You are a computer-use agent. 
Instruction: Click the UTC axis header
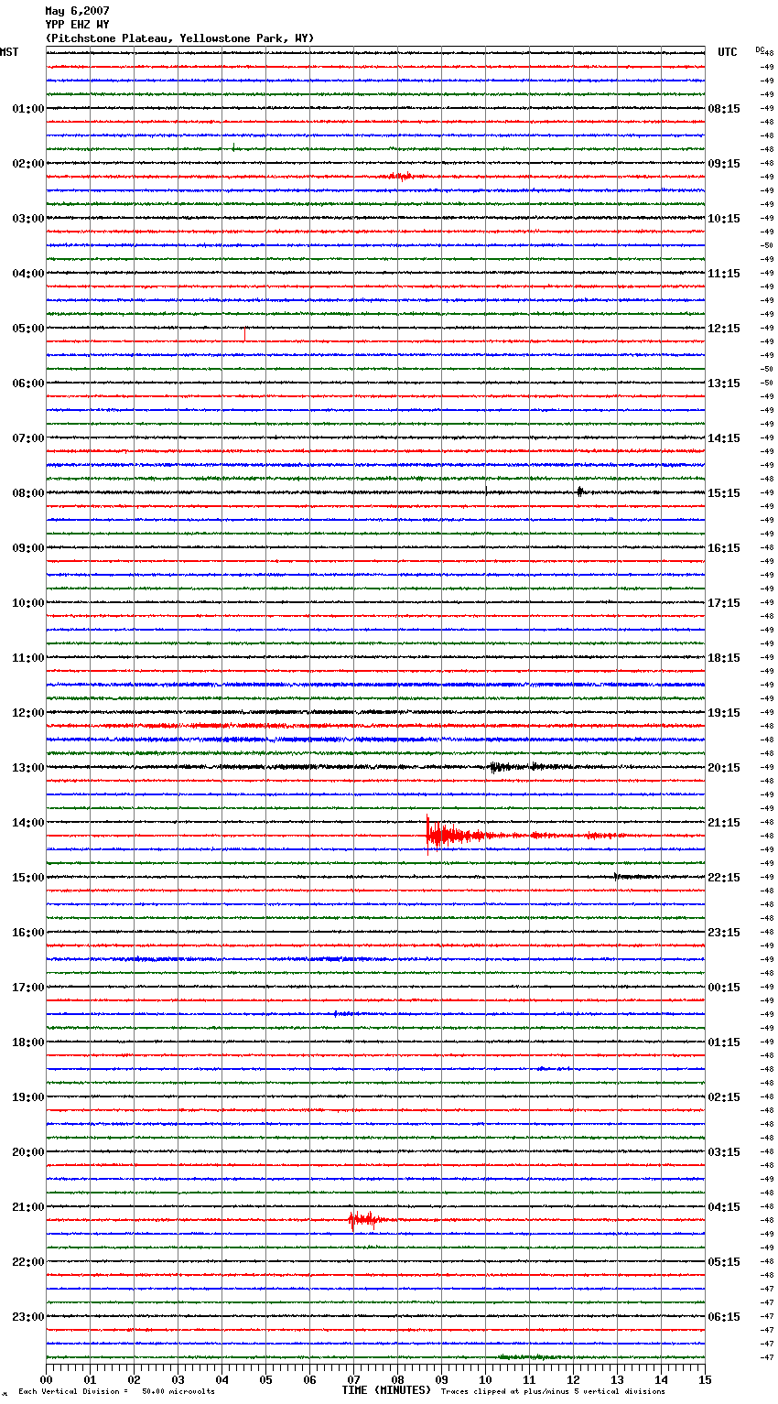(728, 52)
